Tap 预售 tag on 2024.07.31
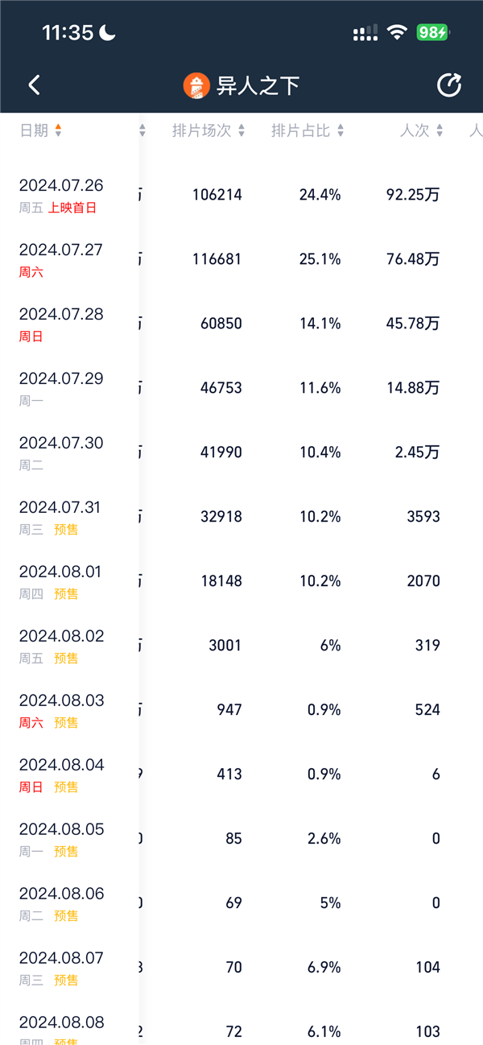 coord(66,530)
